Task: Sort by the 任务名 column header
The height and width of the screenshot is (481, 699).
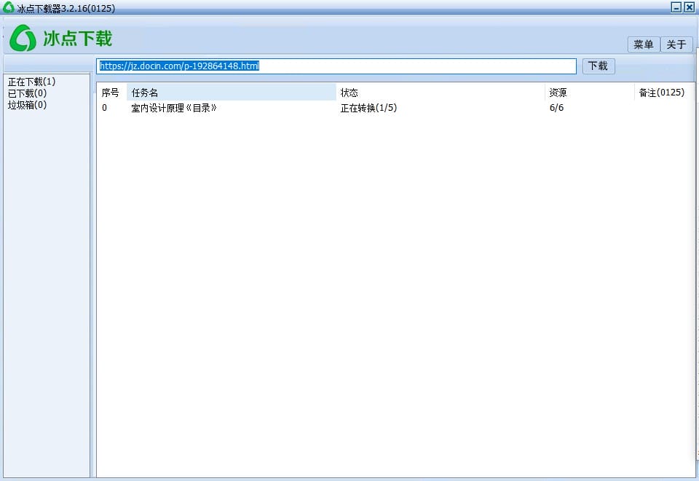Action: click(232, 93)
